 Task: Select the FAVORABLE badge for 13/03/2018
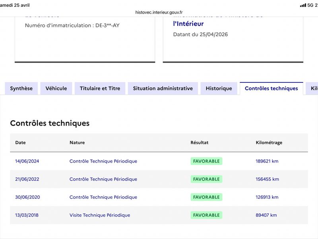(206, 215)
